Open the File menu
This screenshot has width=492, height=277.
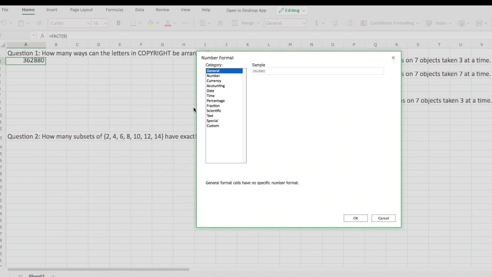pyautogui.click(x=5, y=10)
